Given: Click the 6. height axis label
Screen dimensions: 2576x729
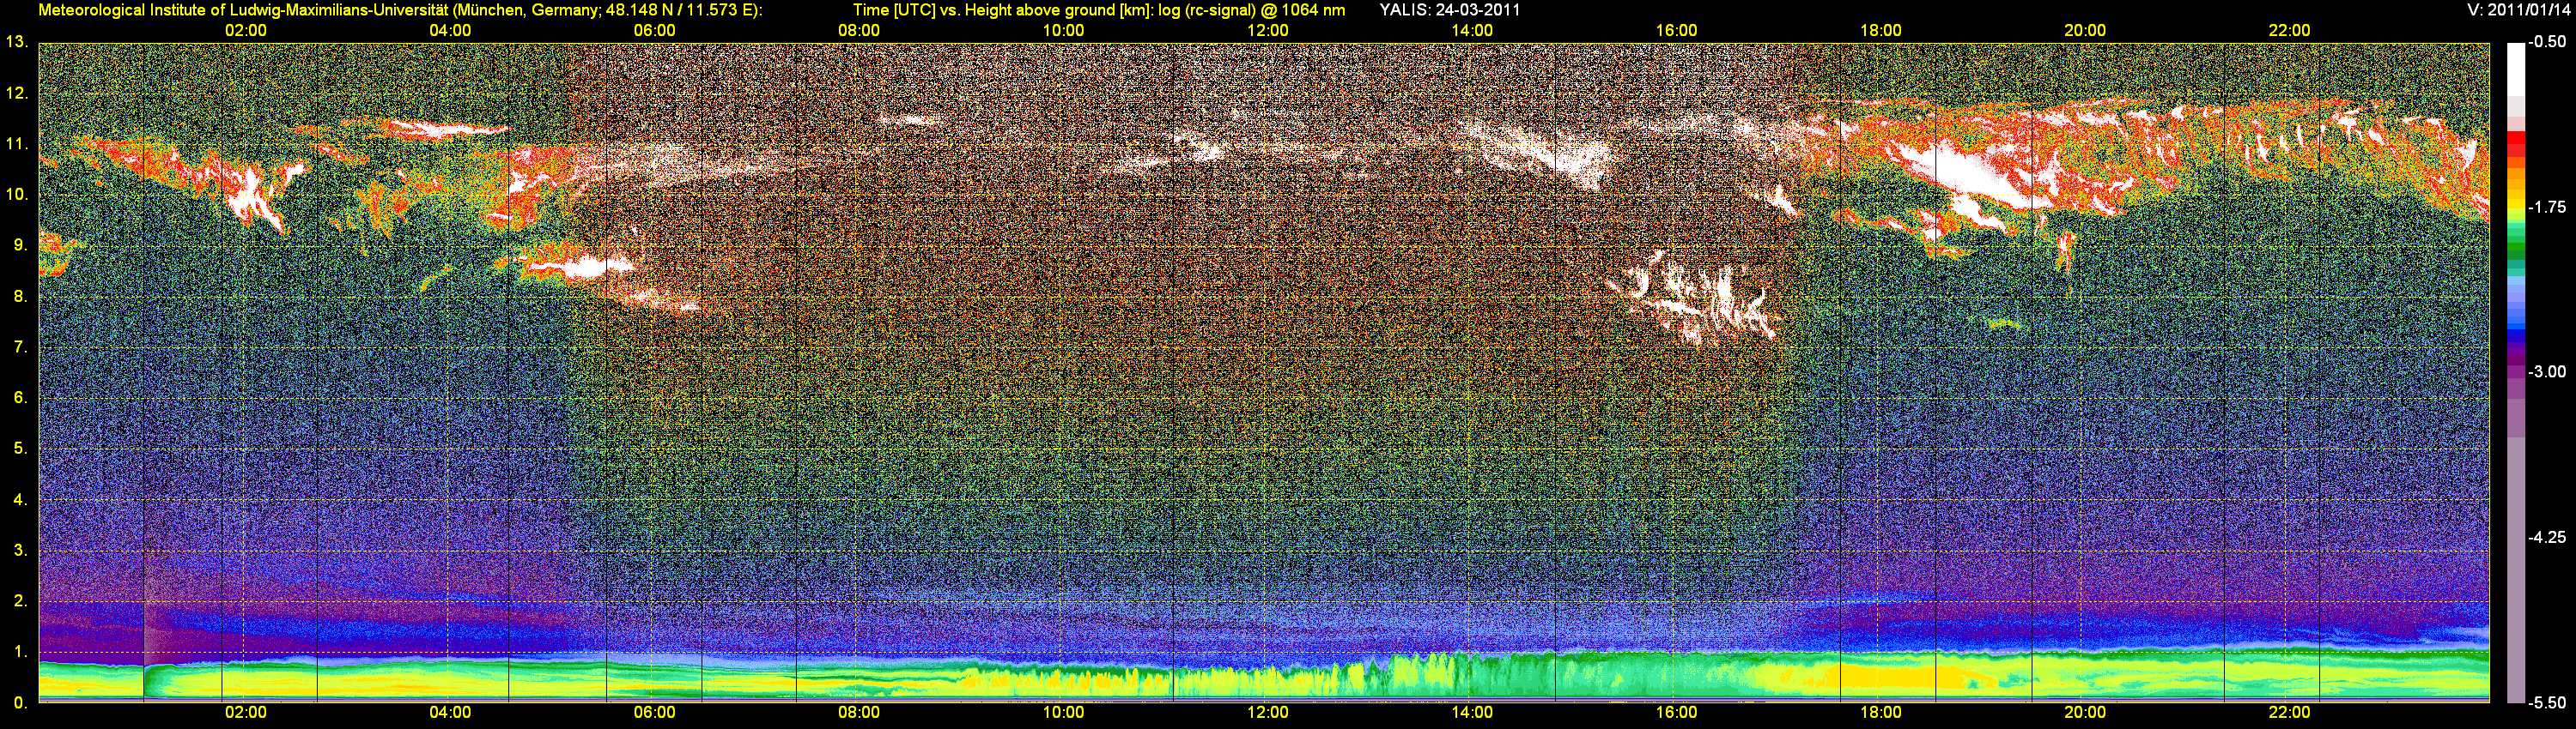Looking at the screenshot, I should click(20, 399).
